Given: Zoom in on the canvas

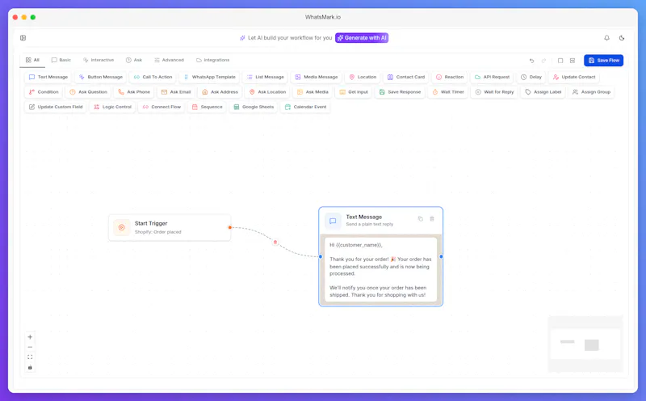Looking at the screenshot, I should [x=30, y=337].
